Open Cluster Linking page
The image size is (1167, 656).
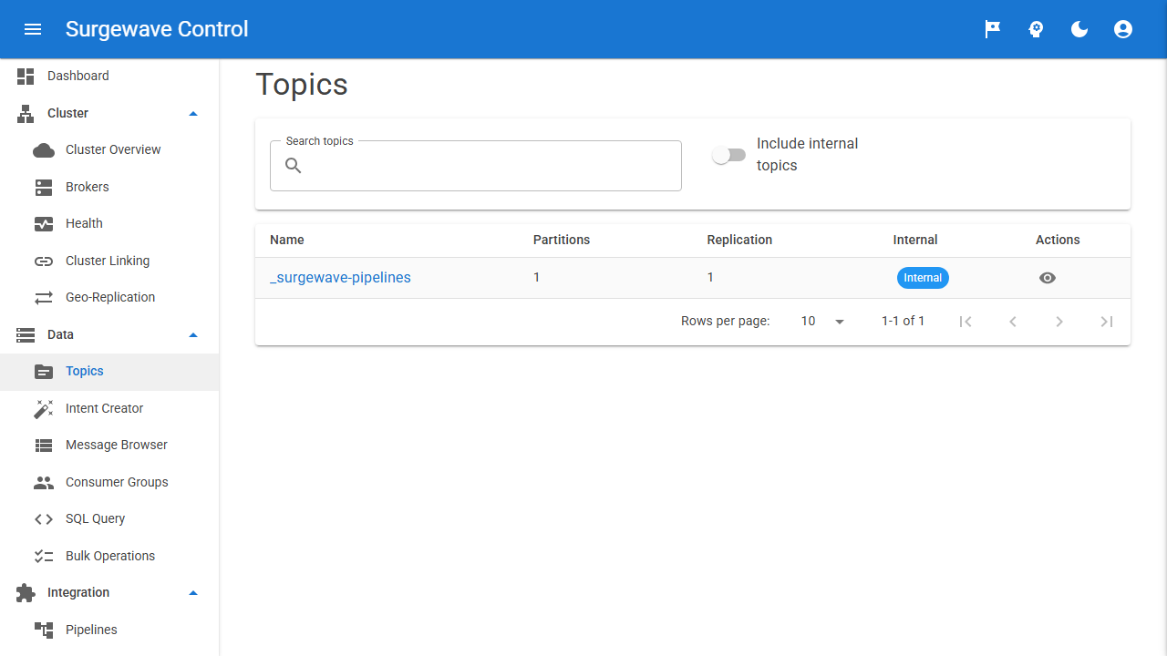coord(109,261)
